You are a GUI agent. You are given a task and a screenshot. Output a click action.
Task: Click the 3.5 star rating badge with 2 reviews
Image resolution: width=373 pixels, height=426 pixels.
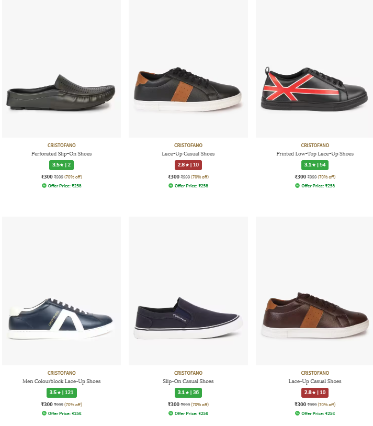(x=61, y=165)
